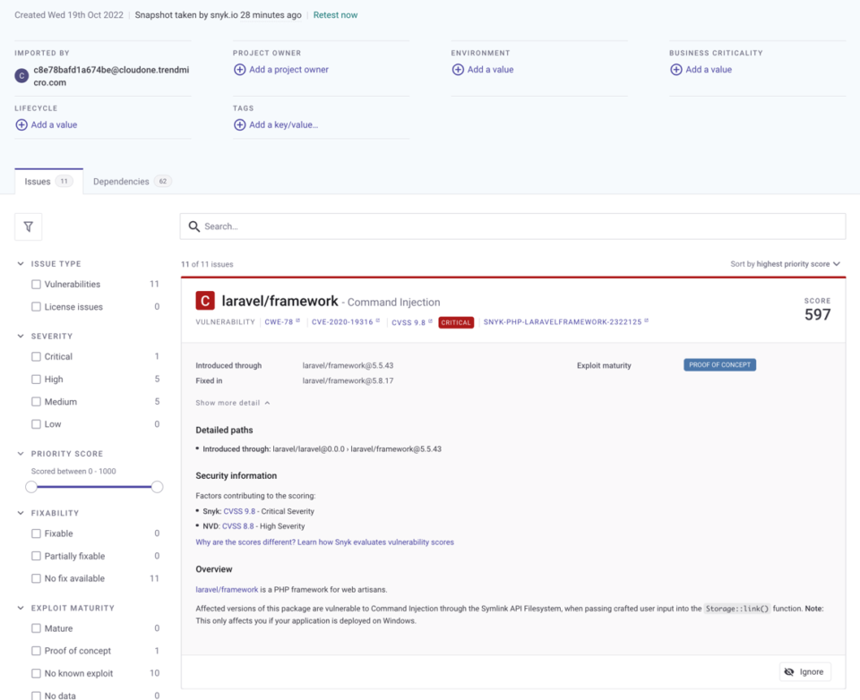Screen dimensions: 860x700
Task: Click the plus icon under Tags
Action: (x=240, y=125)
